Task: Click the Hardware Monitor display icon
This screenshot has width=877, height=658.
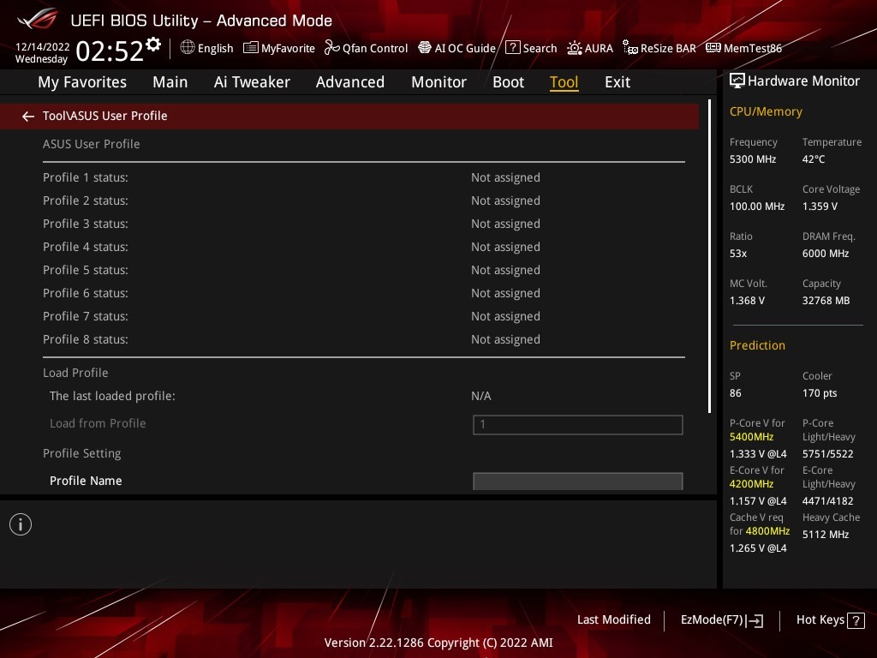Action: 737,81
